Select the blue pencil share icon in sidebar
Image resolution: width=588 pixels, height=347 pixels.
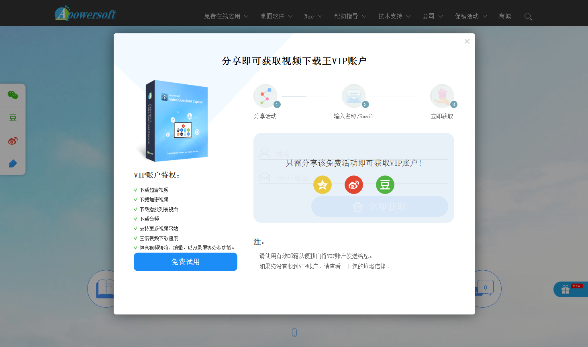[x=12, y=163]
